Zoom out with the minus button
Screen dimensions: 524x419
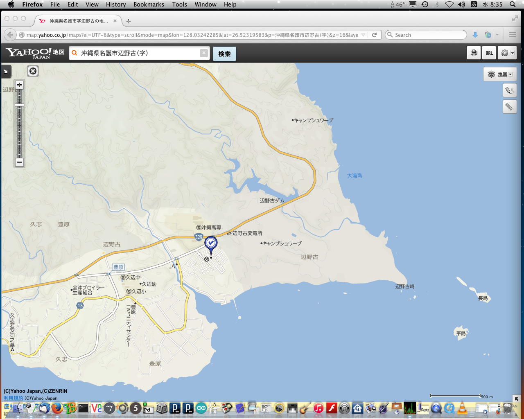(19, 162)
